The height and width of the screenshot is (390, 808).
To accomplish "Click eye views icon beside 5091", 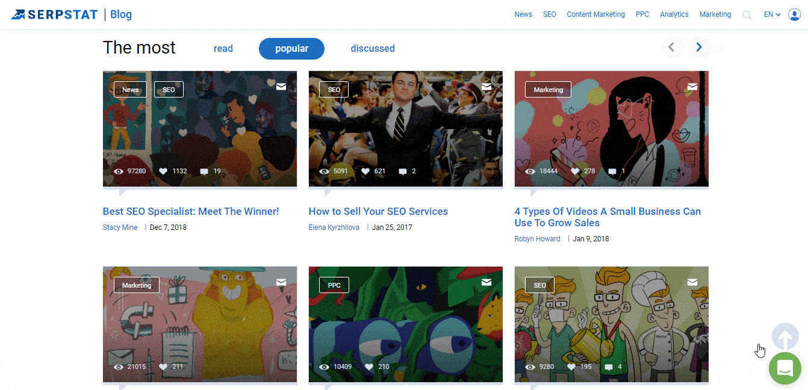I will coord(325,172).
